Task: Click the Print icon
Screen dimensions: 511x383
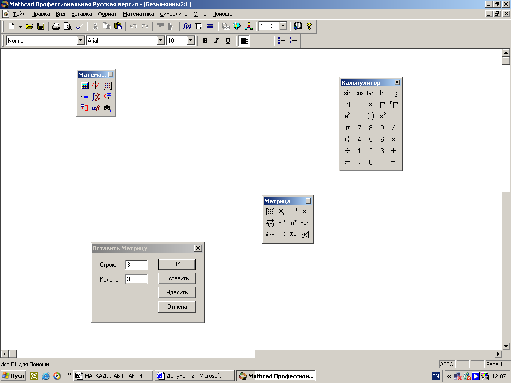Action: point(56,26)
